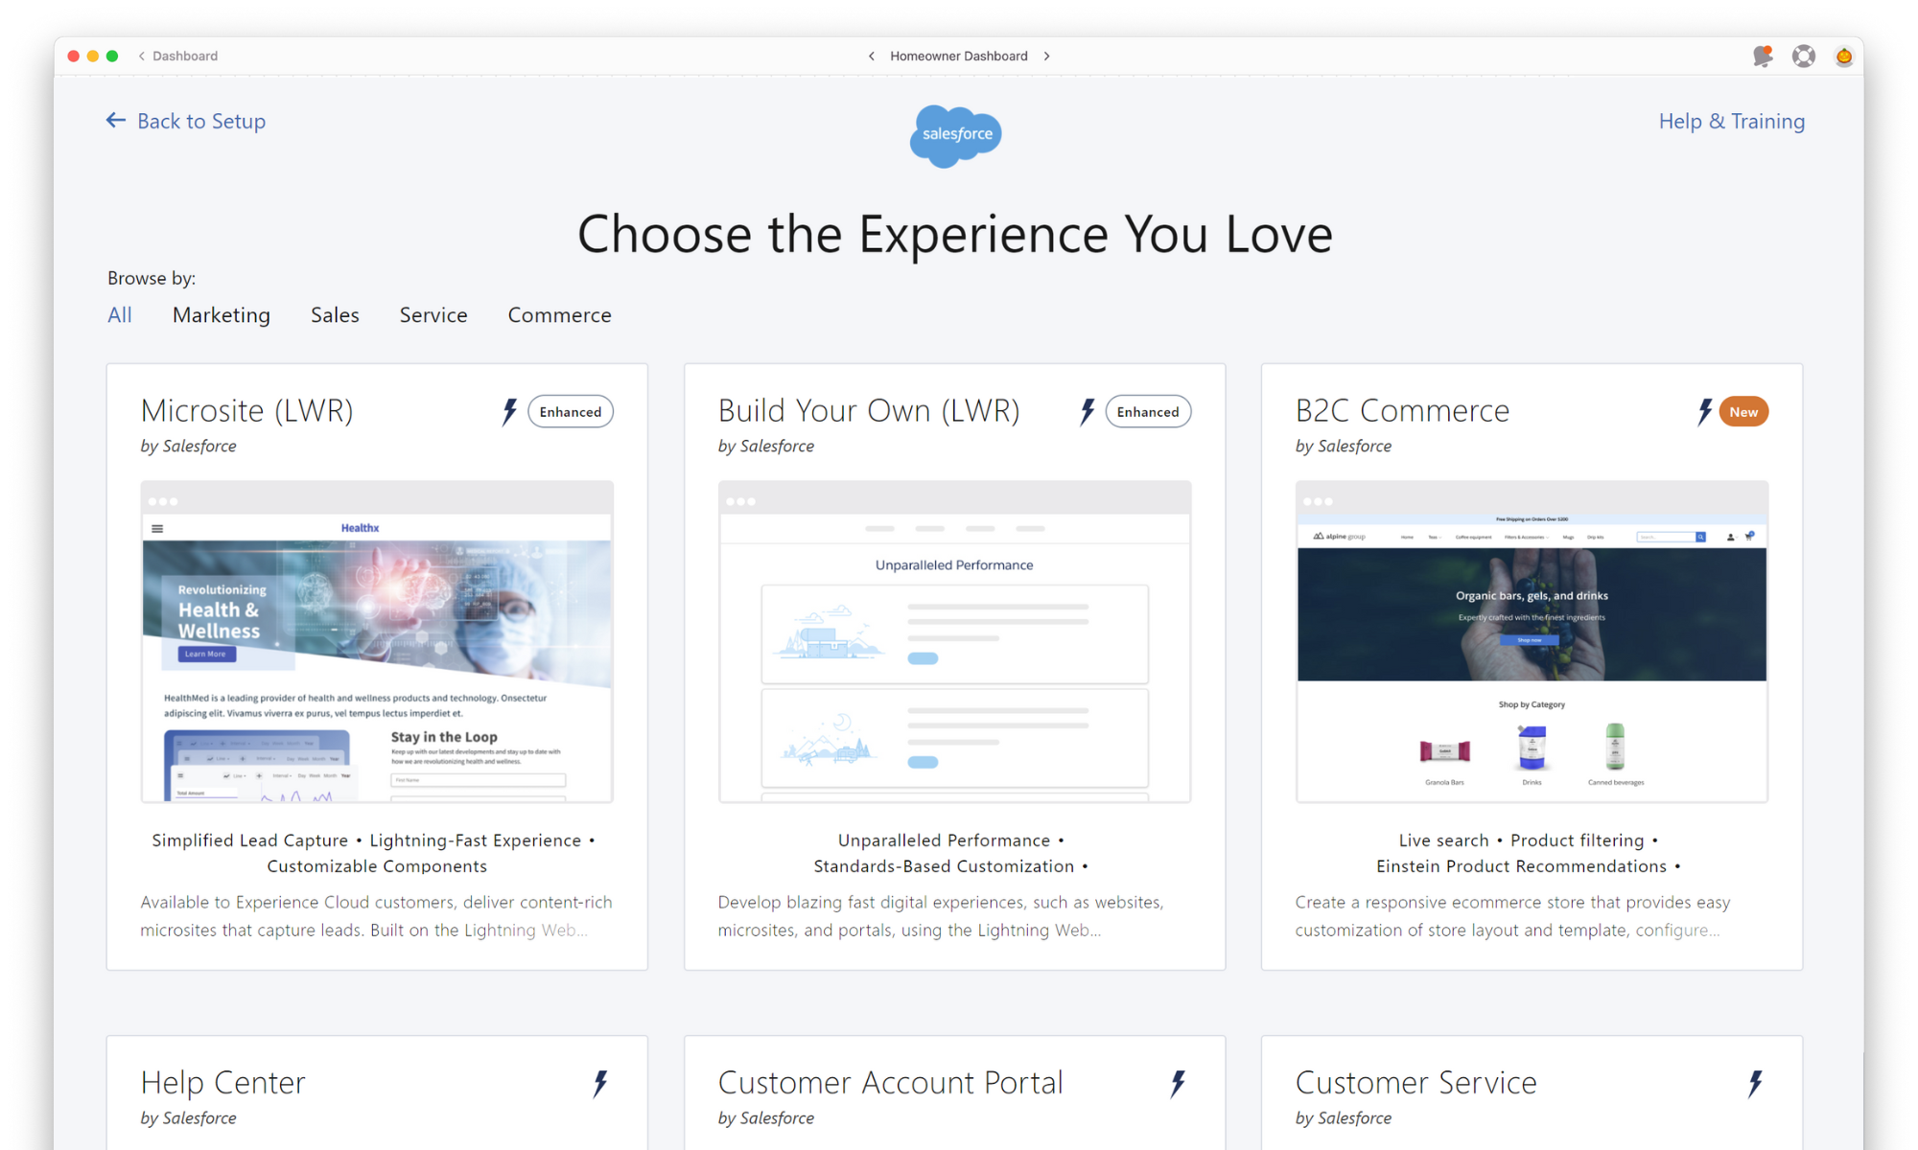The width and height of the screenshot is (1918, 1150).
Task: Click the Salesforce cloud logo
Action: click(x=955, y=135)
